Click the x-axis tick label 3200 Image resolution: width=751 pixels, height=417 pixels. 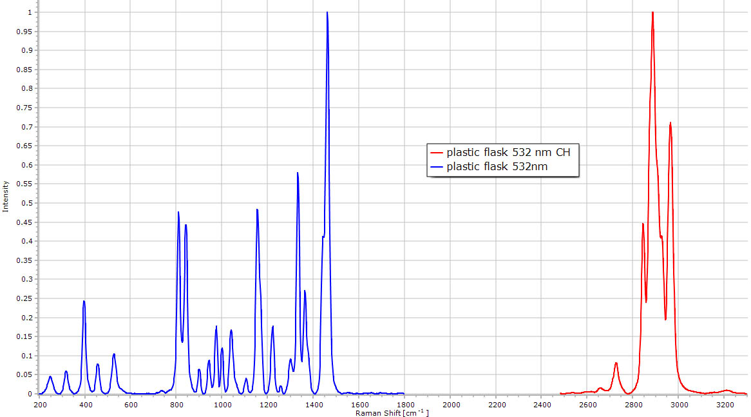point(725,405)
